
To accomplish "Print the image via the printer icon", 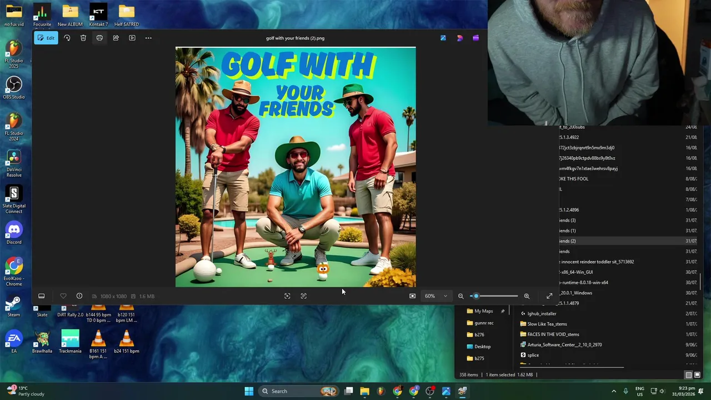I will 99,38.
